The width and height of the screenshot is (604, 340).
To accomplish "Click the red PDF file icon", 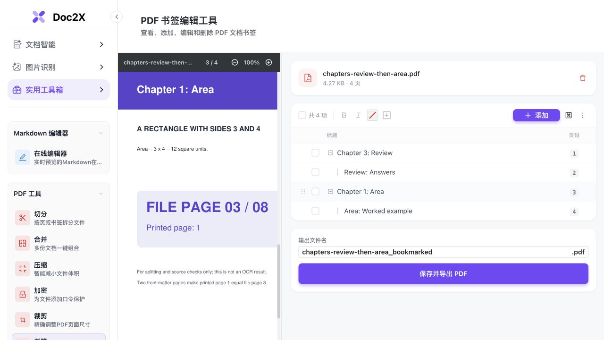I will click(308, 78).
